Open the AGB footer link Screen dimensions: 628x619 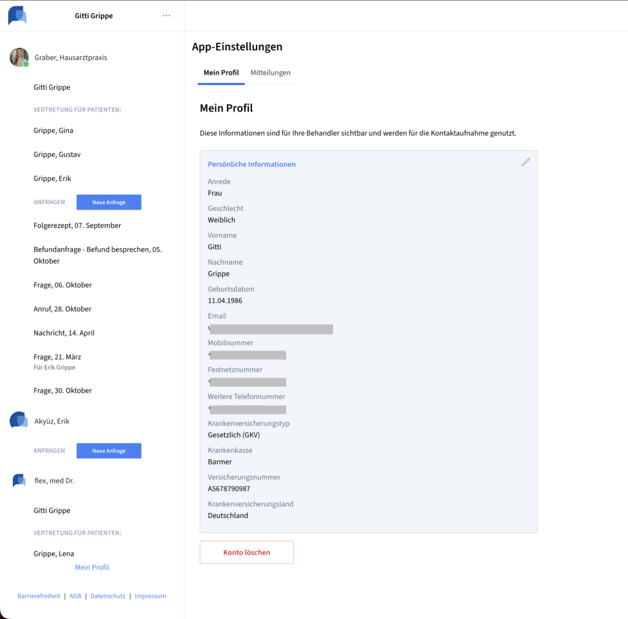[75, 596]
